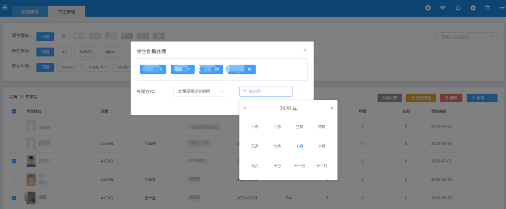Click the wifi signal icon in header
This screenshot has width=506, height=209.
[442, 8]
